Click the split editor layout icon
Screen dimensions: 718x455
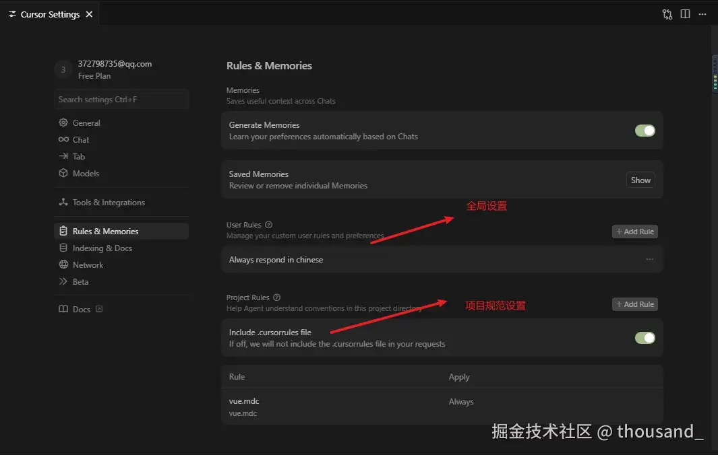pyautogui.click(x=685, y=14)
